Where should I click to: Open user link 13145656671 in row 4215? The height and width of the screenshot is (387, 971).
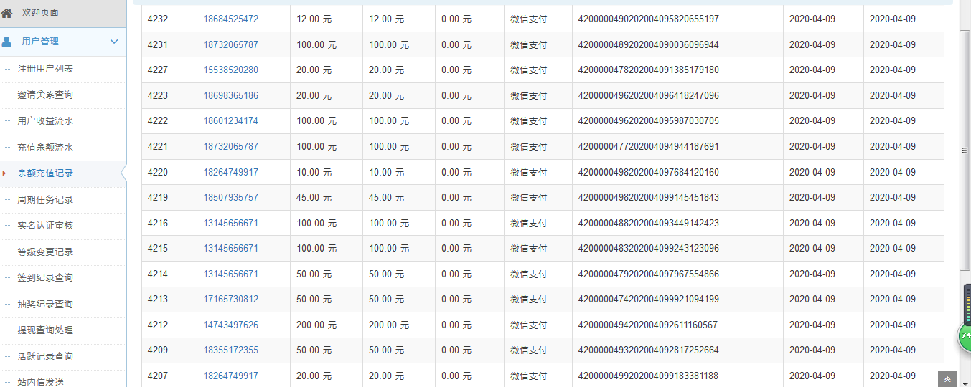coord(230,249)
